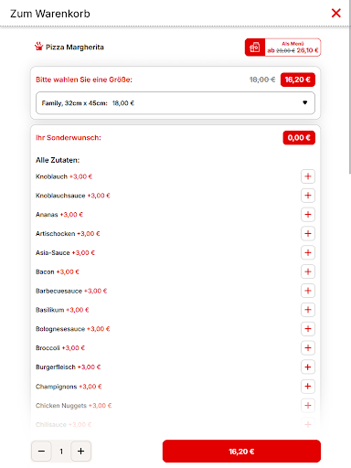Click the vertical scrollbar on the right
Screen dimensions: 351x468
pos(350,87)
